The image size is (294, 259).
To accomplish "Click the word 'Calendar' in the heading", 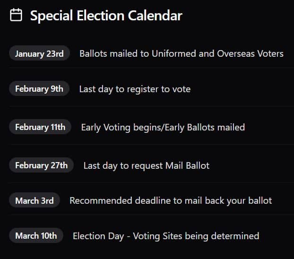I will pos(156,16).
